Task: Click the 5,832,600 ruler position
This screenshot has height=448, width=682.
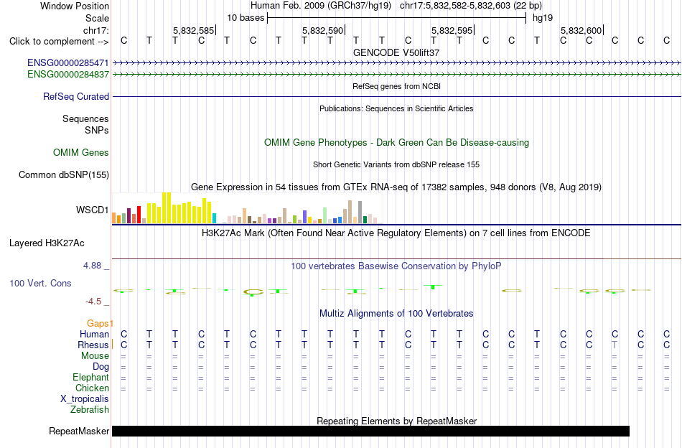Action: click(x=581, y=30)
